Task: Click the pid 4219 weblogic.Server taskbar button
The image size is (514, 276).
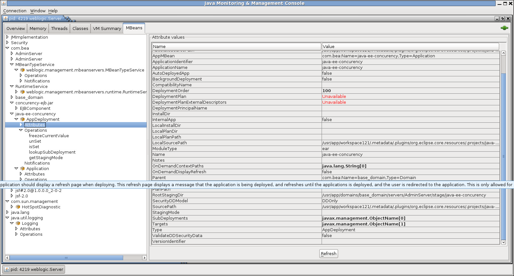Action: coord(34,269)
